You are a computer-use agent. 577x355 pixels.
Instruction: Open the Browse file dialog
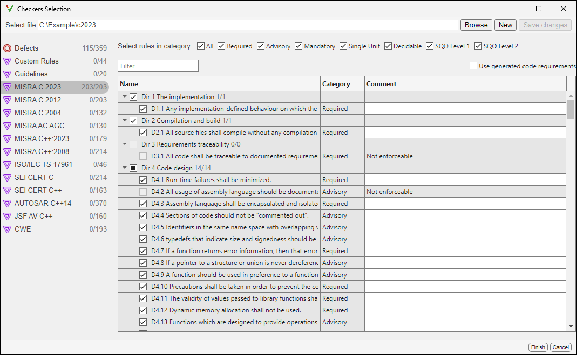pyautogui.click(x=476, y=25)
